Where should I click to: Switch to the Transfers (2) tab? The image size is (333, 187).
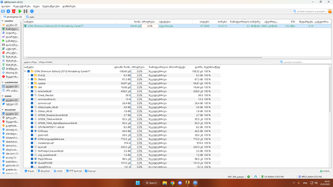tap(12, 17)
